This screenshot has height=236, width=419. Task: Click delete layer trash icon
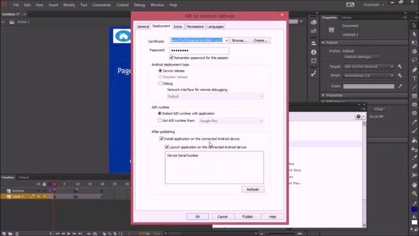(17, 233)
